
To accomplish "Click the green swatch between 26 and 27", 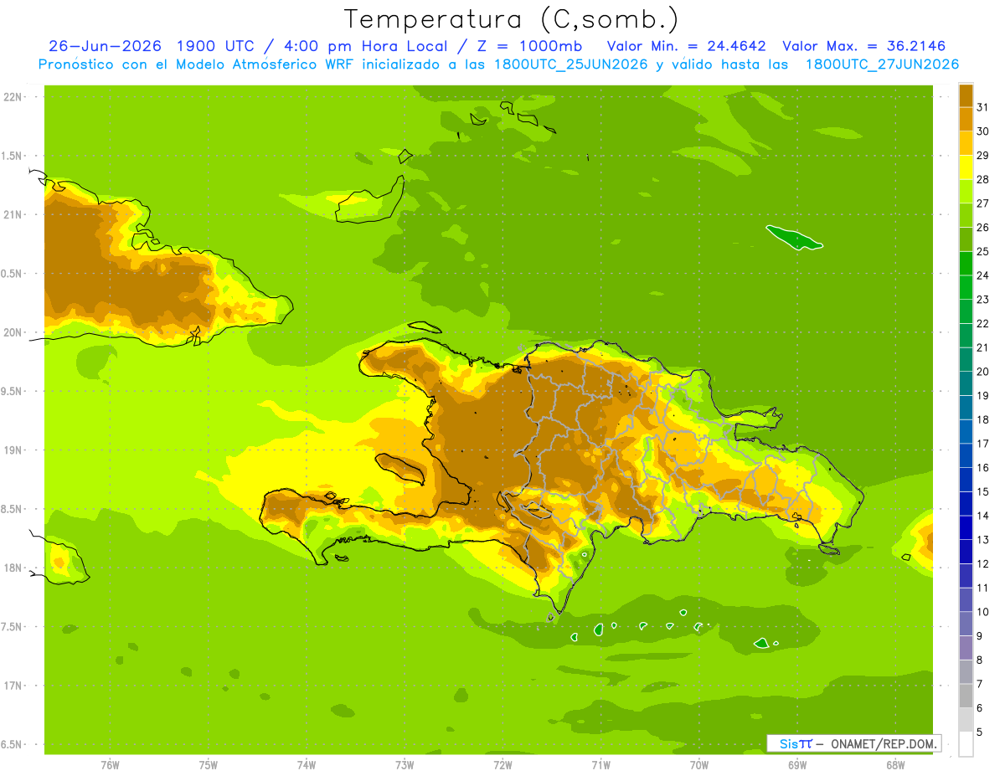I will (966, 215).
